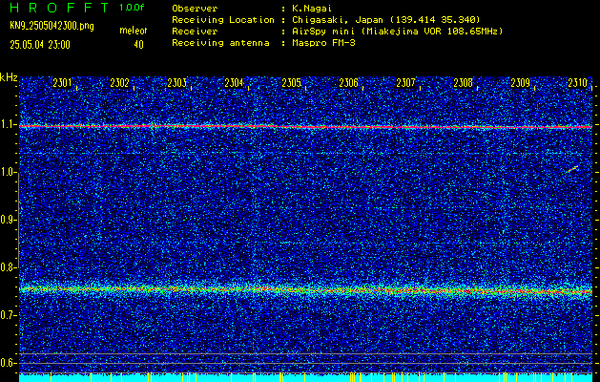
Task: Click the 2305 time marker
Action: click(291, 83)
